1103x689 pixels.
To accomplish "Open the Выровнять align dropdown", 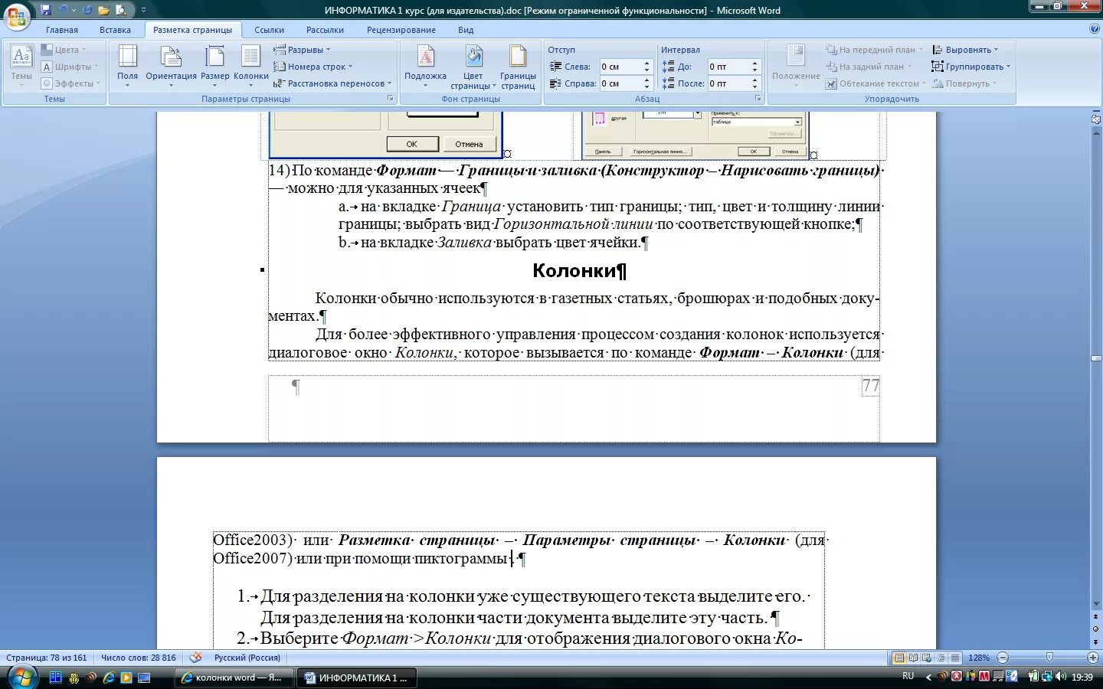I will point(965,50).
